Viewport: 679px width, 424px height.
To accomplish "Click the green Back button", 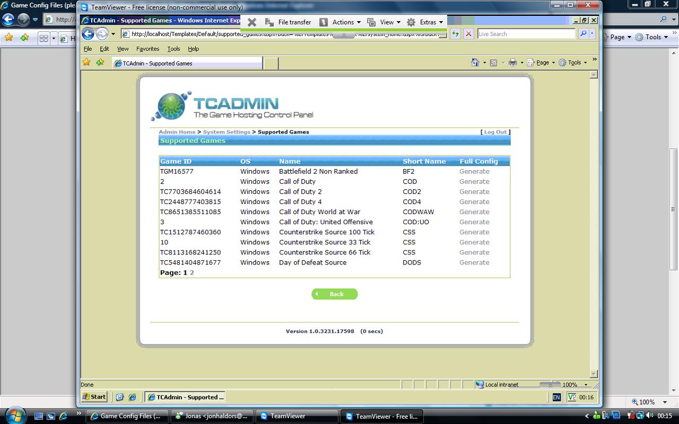I will [x=334, y=294].
